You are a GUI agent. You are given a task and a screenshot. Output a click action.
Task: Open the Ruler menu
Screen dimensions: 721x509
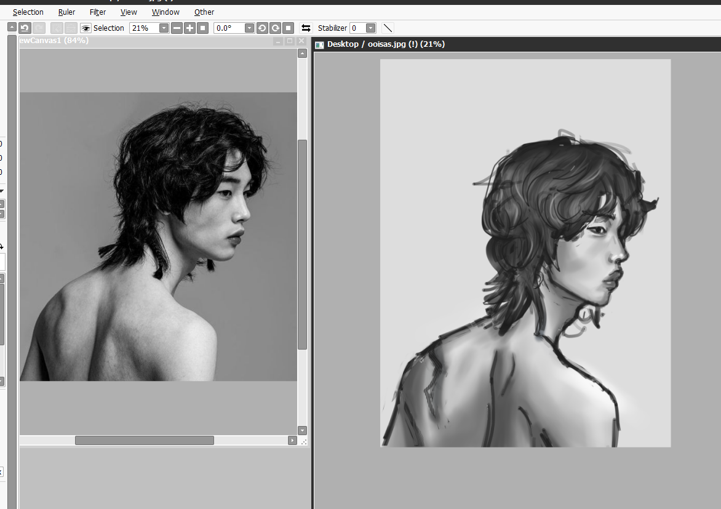point(66,12)
